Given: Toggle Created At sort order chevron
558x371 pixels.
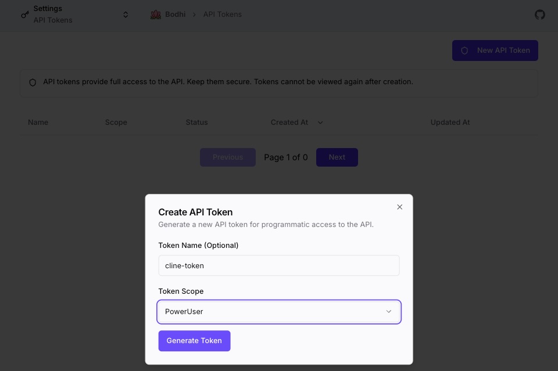Looking at the screenshot, I should tap(320, 123).
